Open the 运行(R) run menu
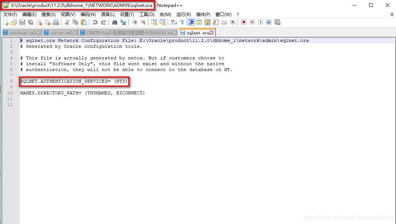Viewport: 396px width, 224px height. click(x=183, y=15)
